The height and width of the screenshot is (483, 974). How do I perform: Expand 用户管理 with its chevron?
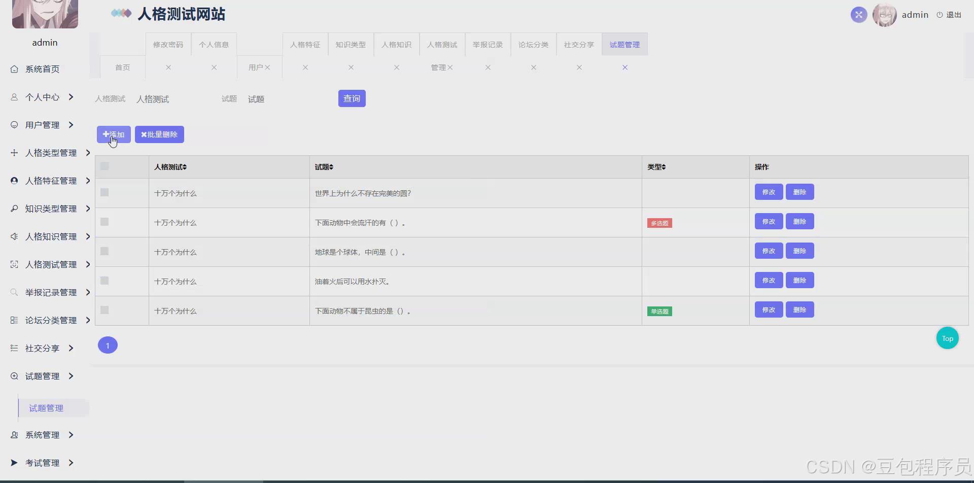[x=71, y=125]
